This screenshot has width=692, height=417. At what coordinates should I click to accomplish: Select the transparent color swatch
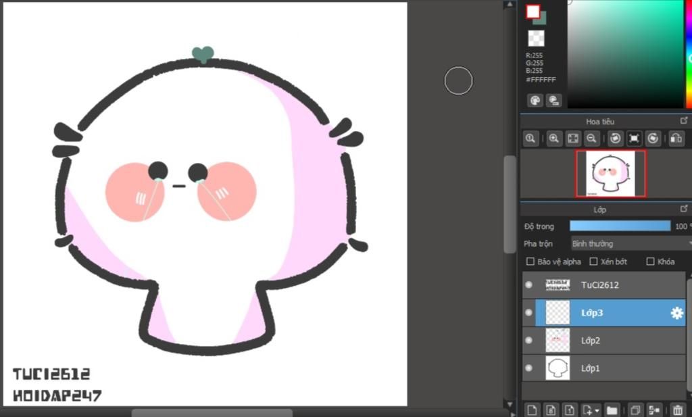pyautogui.click(x=536, y=39)
